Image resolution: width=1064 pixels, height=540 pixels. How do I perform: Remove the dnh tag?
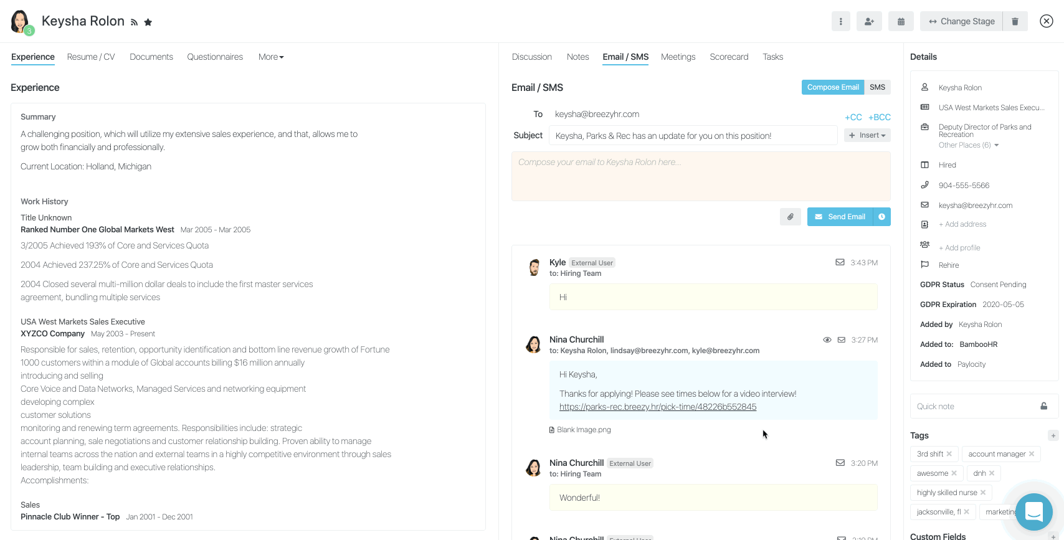pos(992,473)
